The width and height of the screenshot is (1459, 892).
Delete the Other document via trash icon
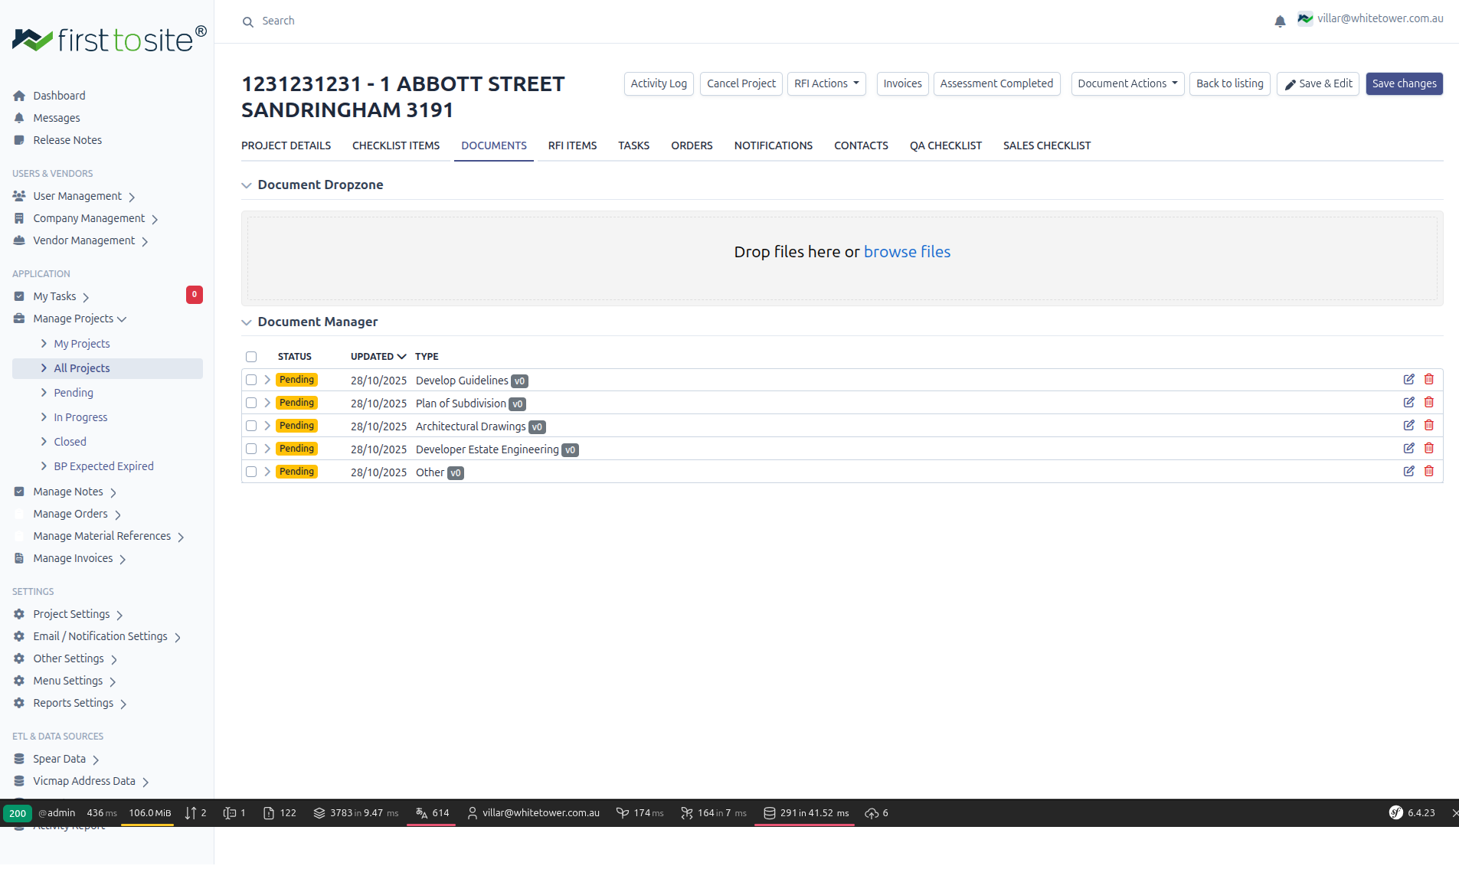pos(1429,471)
